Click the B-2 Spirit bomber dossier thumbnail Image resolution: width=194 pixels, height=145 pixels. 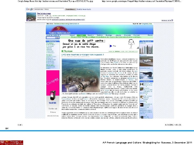[146, 74]
